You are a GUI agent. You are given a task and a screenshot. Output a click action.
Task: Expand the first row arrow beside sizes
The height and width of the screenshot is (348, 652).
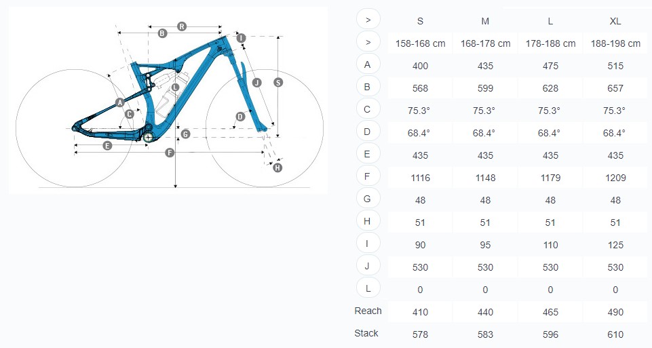point(368,20)
